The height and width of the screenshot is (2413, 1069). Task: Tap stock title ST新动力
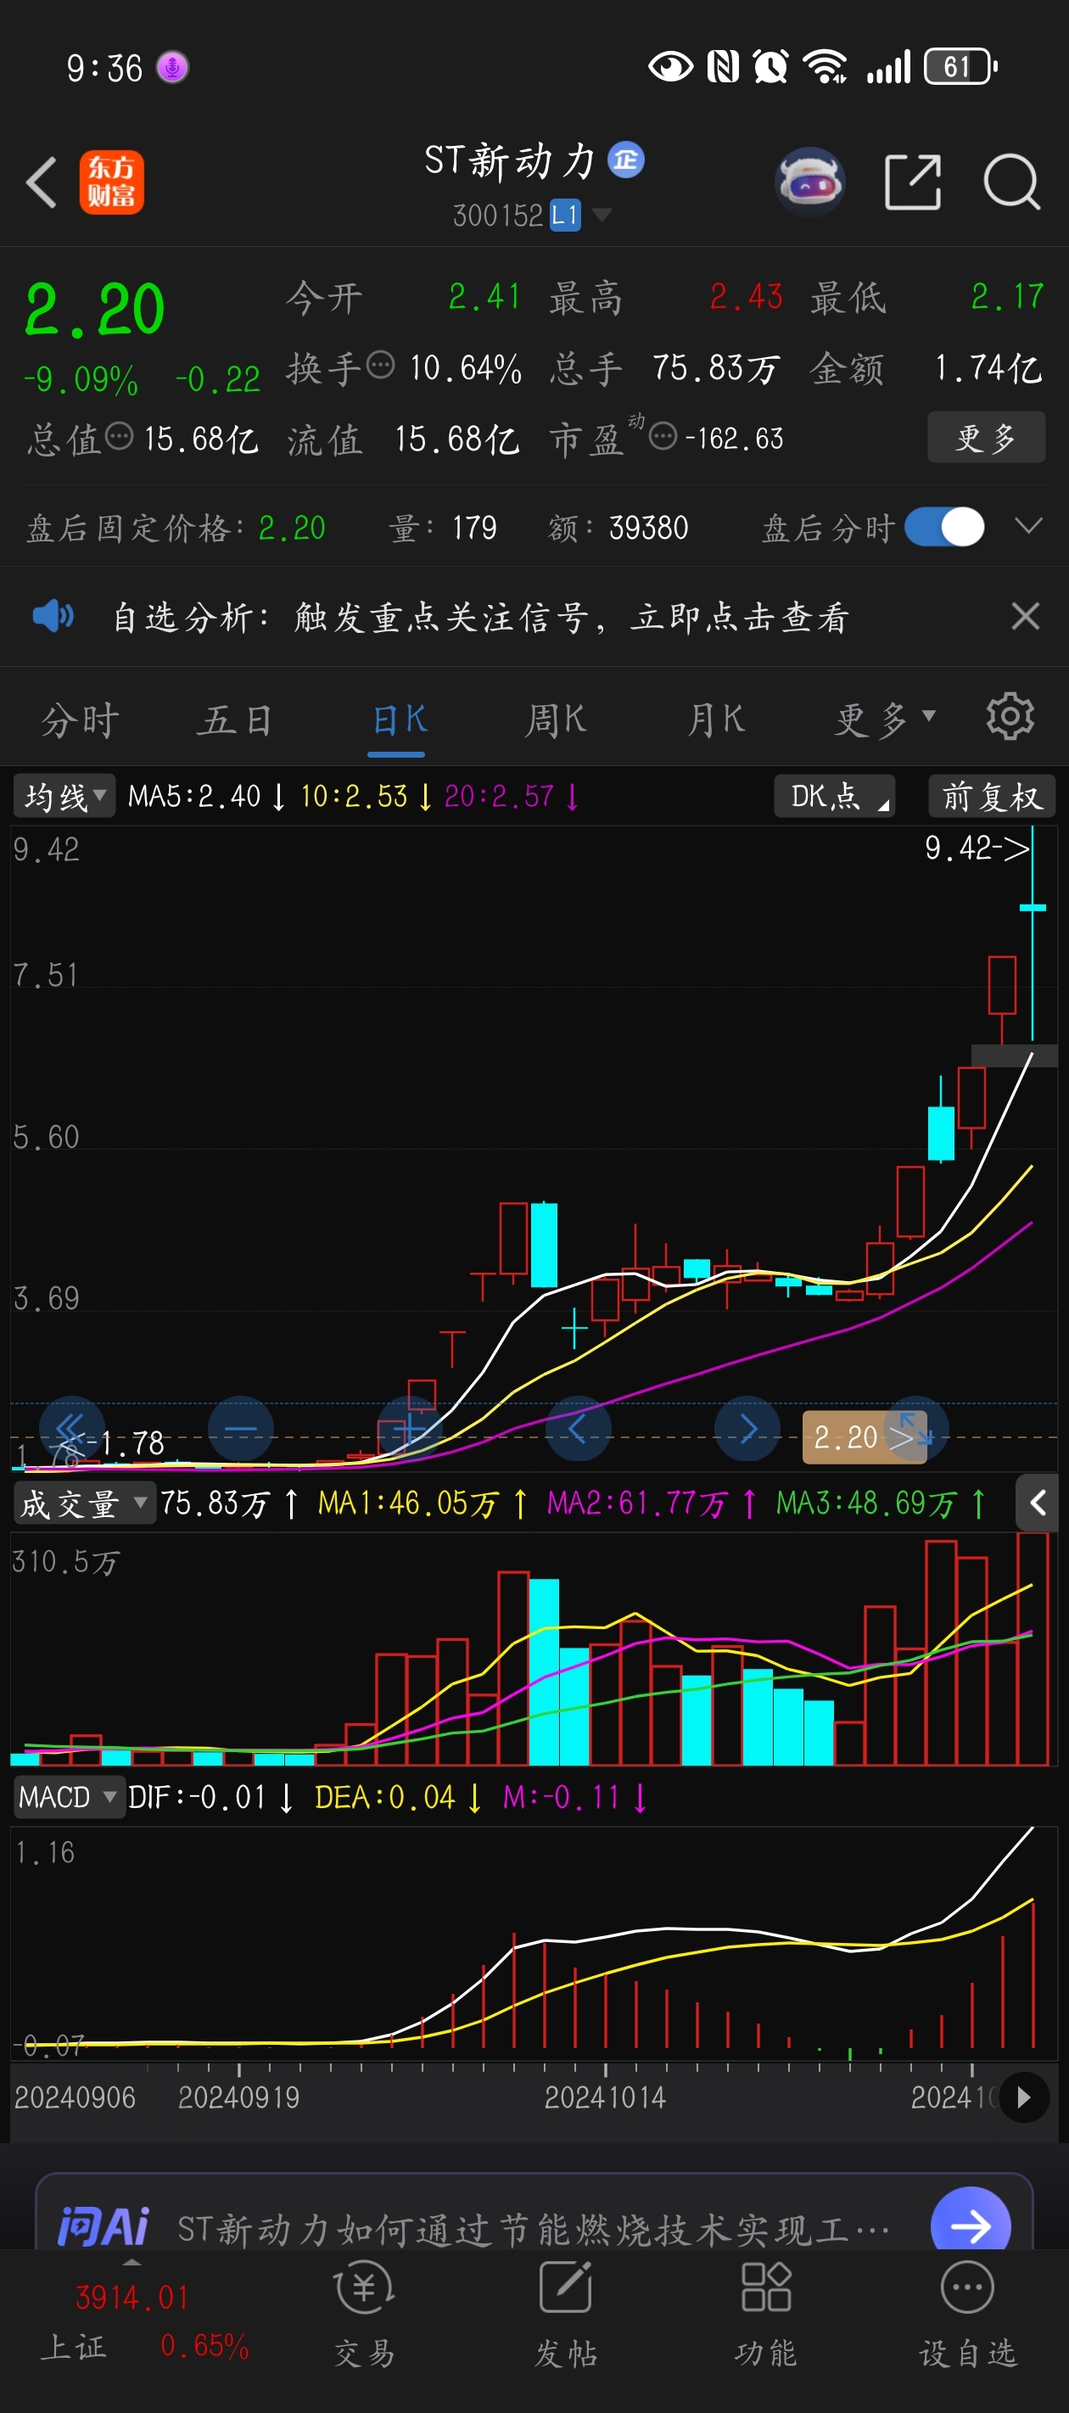click(x=510, y=161)
